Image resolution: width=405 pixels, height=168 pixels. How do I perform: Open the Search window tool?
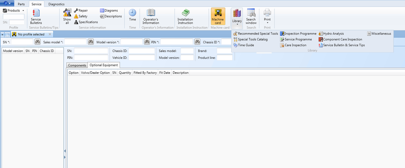pyautogui.click(x=251, y=17)
